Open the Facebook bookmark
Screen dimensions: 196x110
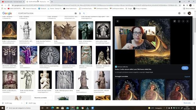click(42, 9)
